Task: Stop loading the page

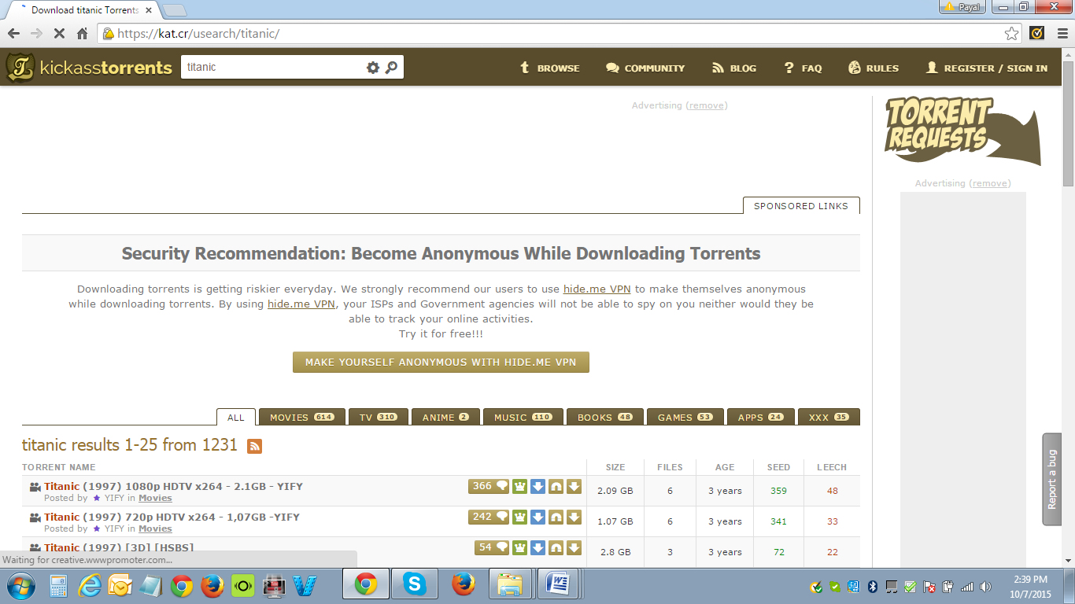Action: (x=59, y=34)
